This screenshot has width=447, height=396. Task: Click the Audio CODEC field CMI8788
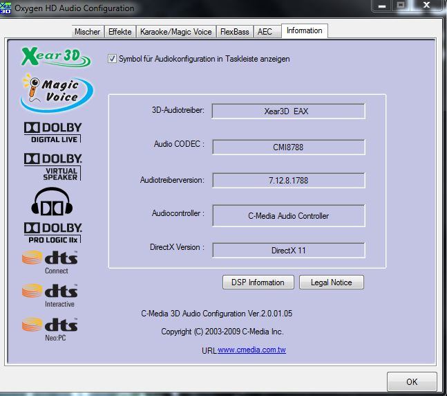pyautogui.click(x=289, y=147)
